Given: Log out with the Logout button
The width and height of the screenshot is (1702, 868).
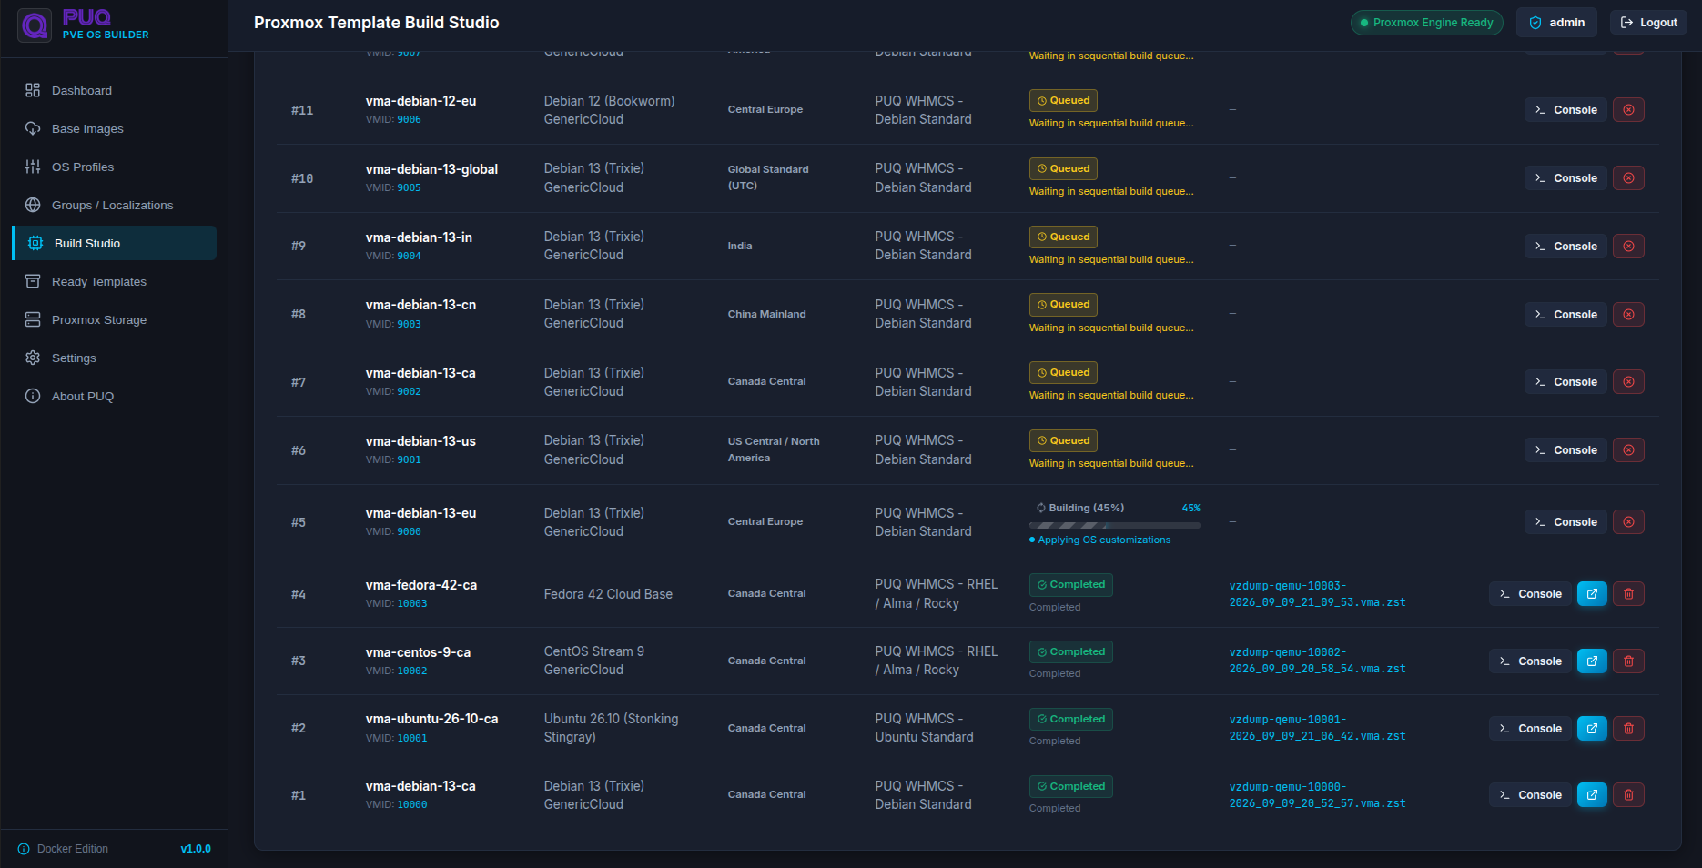Looking at the screenshot, I should click(1648, 23).
